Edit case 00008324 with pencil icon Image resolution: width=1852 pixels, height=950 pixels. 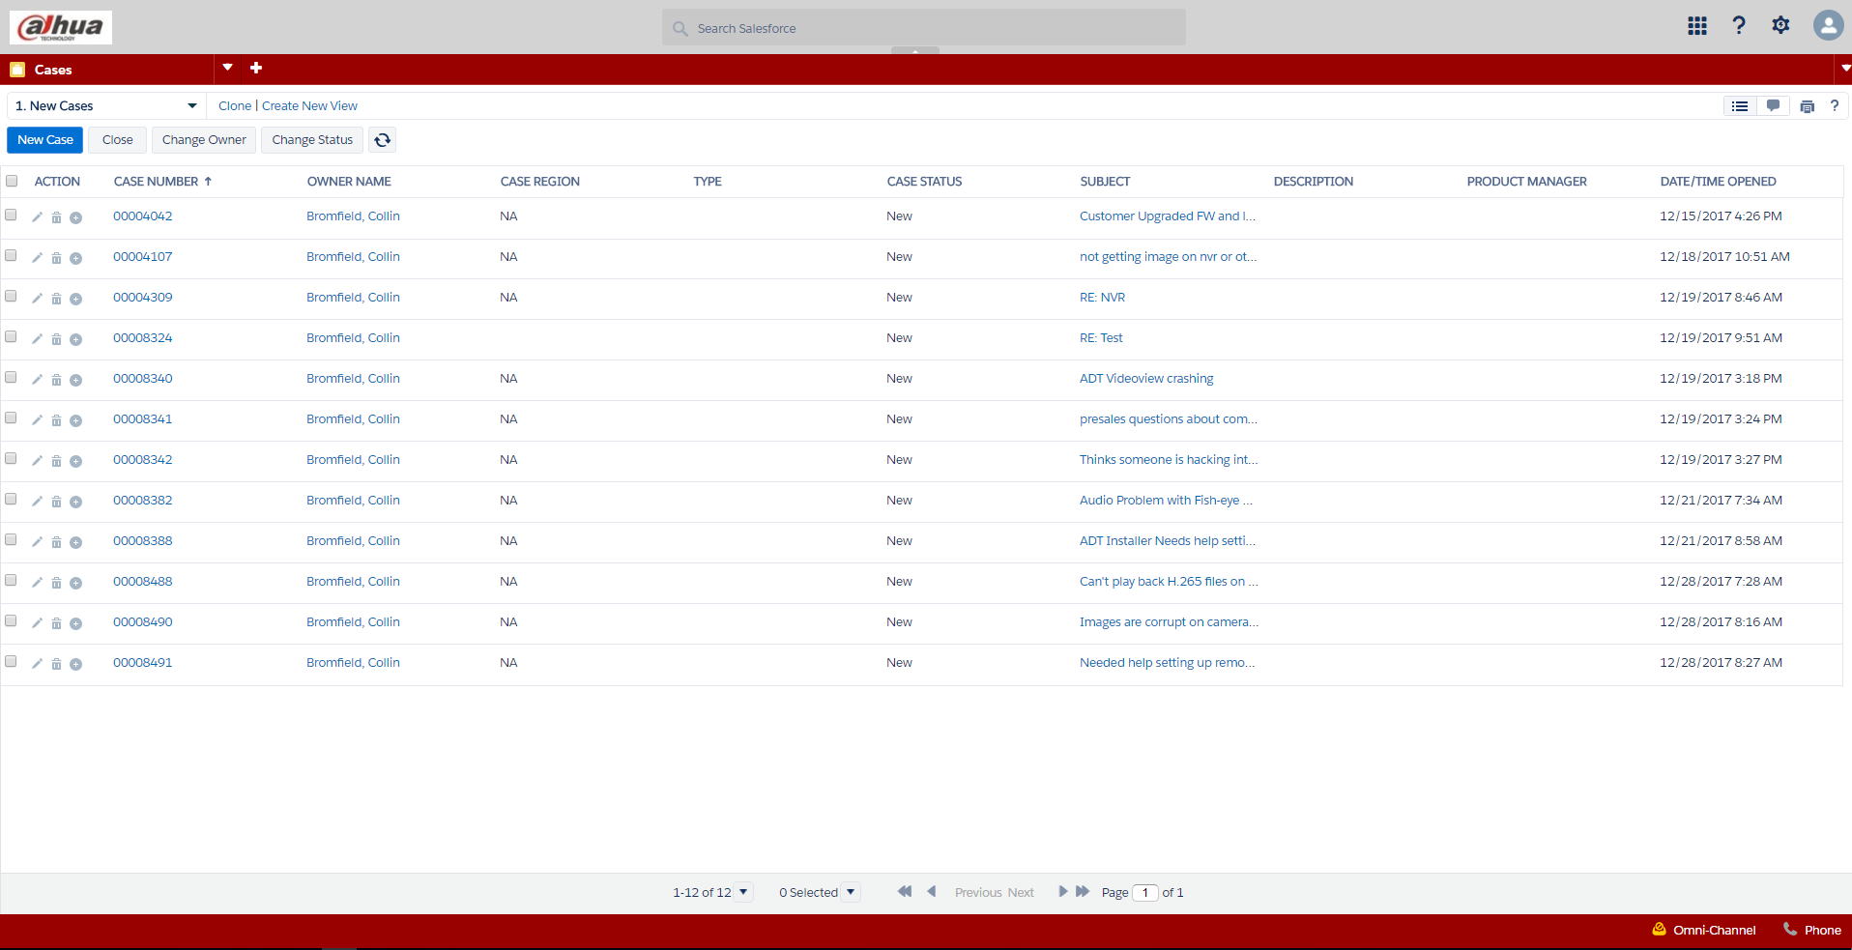37,339
